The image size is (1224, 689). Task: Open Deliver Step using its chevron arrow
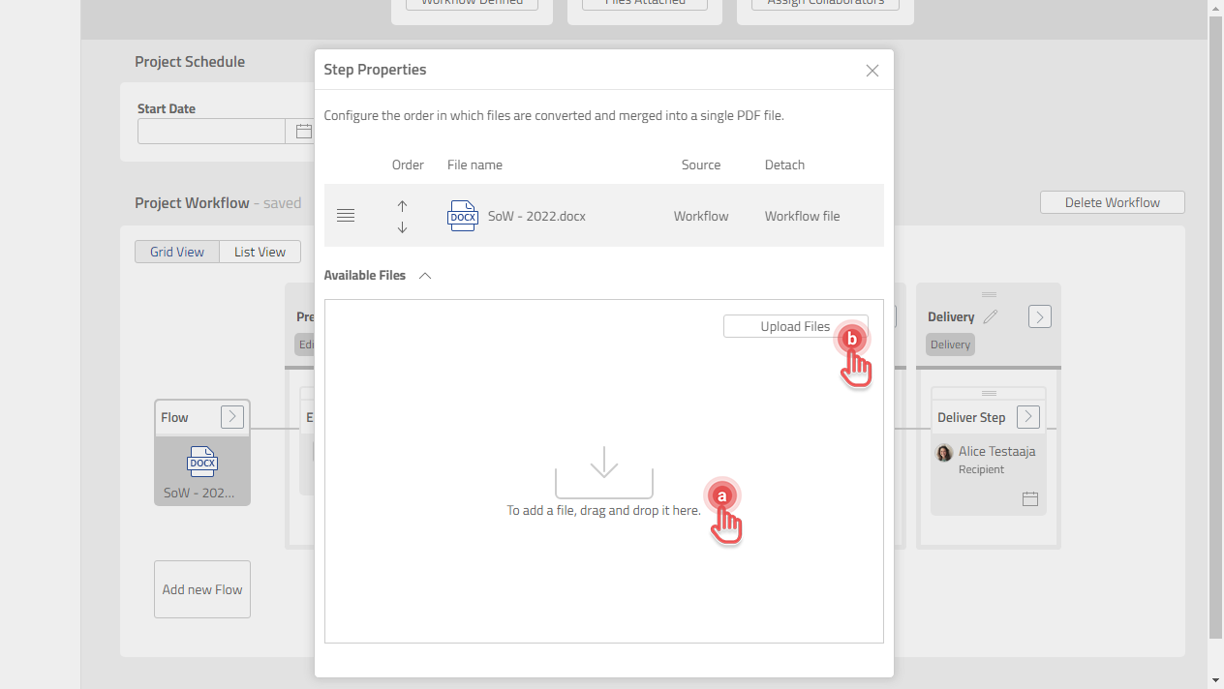coord(1026,416)
